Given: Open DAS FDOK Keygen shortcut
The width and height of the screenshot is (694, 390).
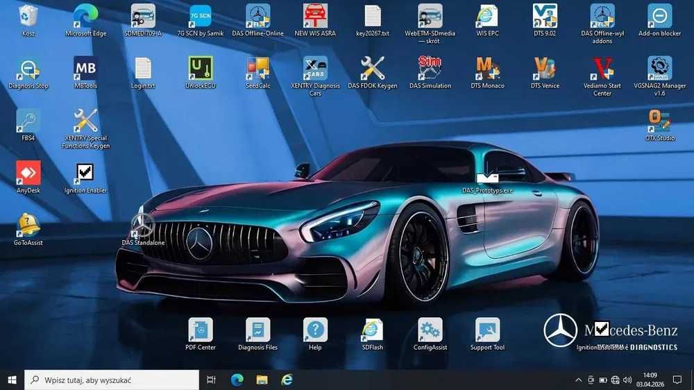Looking at the screenshot, I should [x=372, y=69].
